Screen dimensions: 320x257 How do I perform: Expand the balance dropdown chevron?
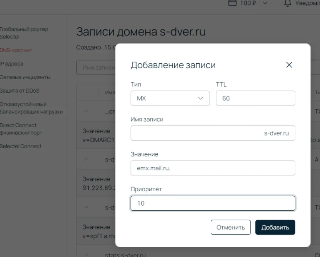(x=265, y=3)
